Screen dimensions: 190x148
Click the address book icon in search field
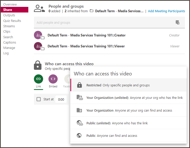(178, 22)
